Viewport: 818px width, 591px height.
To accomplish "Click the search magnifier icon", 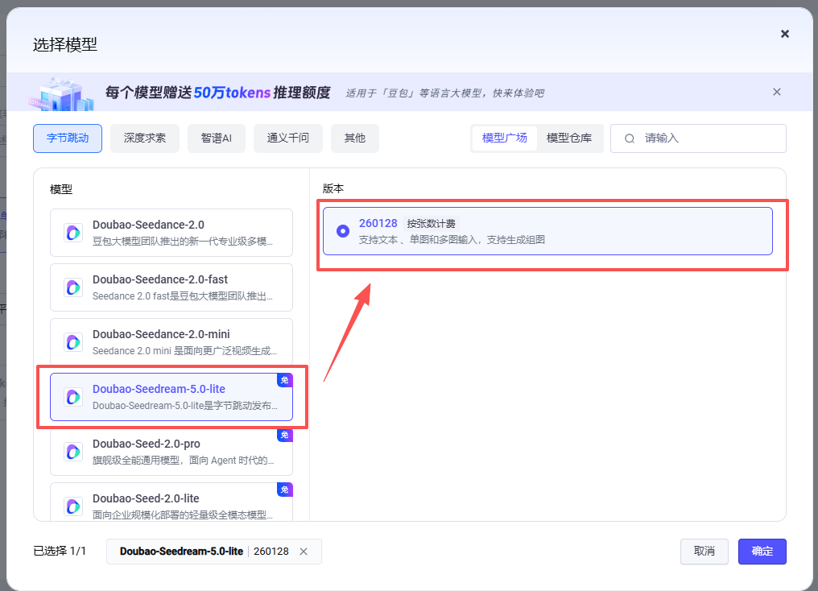I will pyautogui.click(x=630, y=138).
